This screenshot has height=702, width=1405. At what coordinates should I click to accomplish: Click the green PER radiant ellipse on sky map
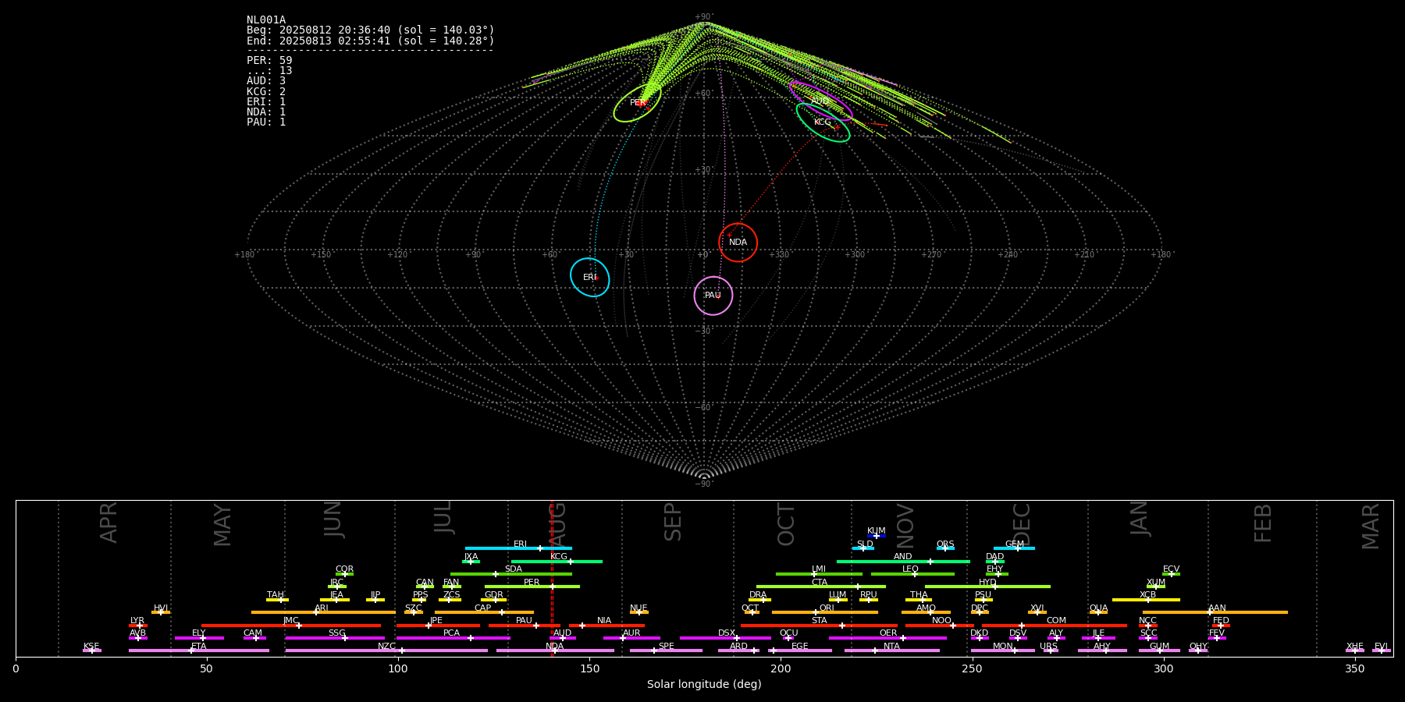click(x=638, y=103)
